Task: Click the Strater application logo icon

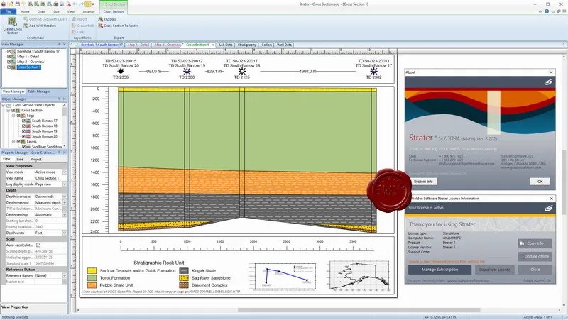Action: tap(4, 4)
